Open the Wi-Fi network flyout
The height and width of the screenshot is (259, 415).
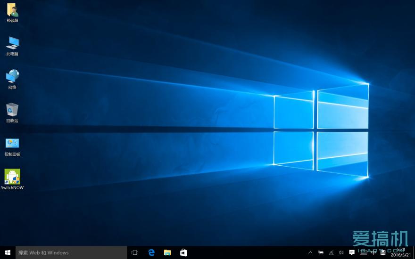[331, 253]
